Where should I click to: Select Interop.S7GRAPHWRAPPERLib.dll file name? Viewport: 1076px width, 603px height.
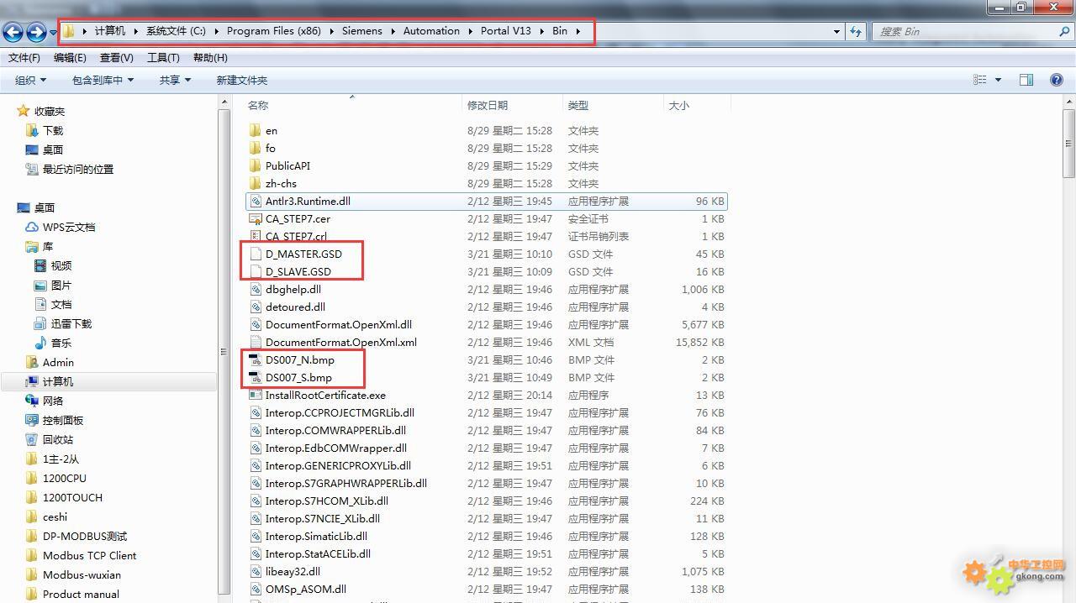346,483
